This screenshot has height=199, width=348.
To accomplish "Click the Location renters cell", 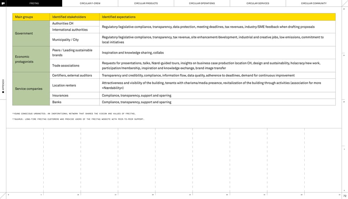I will [74, 85].
